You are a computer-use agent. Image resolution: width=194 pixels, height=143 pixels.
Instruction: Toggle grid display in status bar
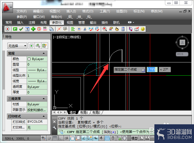point(55,138)
